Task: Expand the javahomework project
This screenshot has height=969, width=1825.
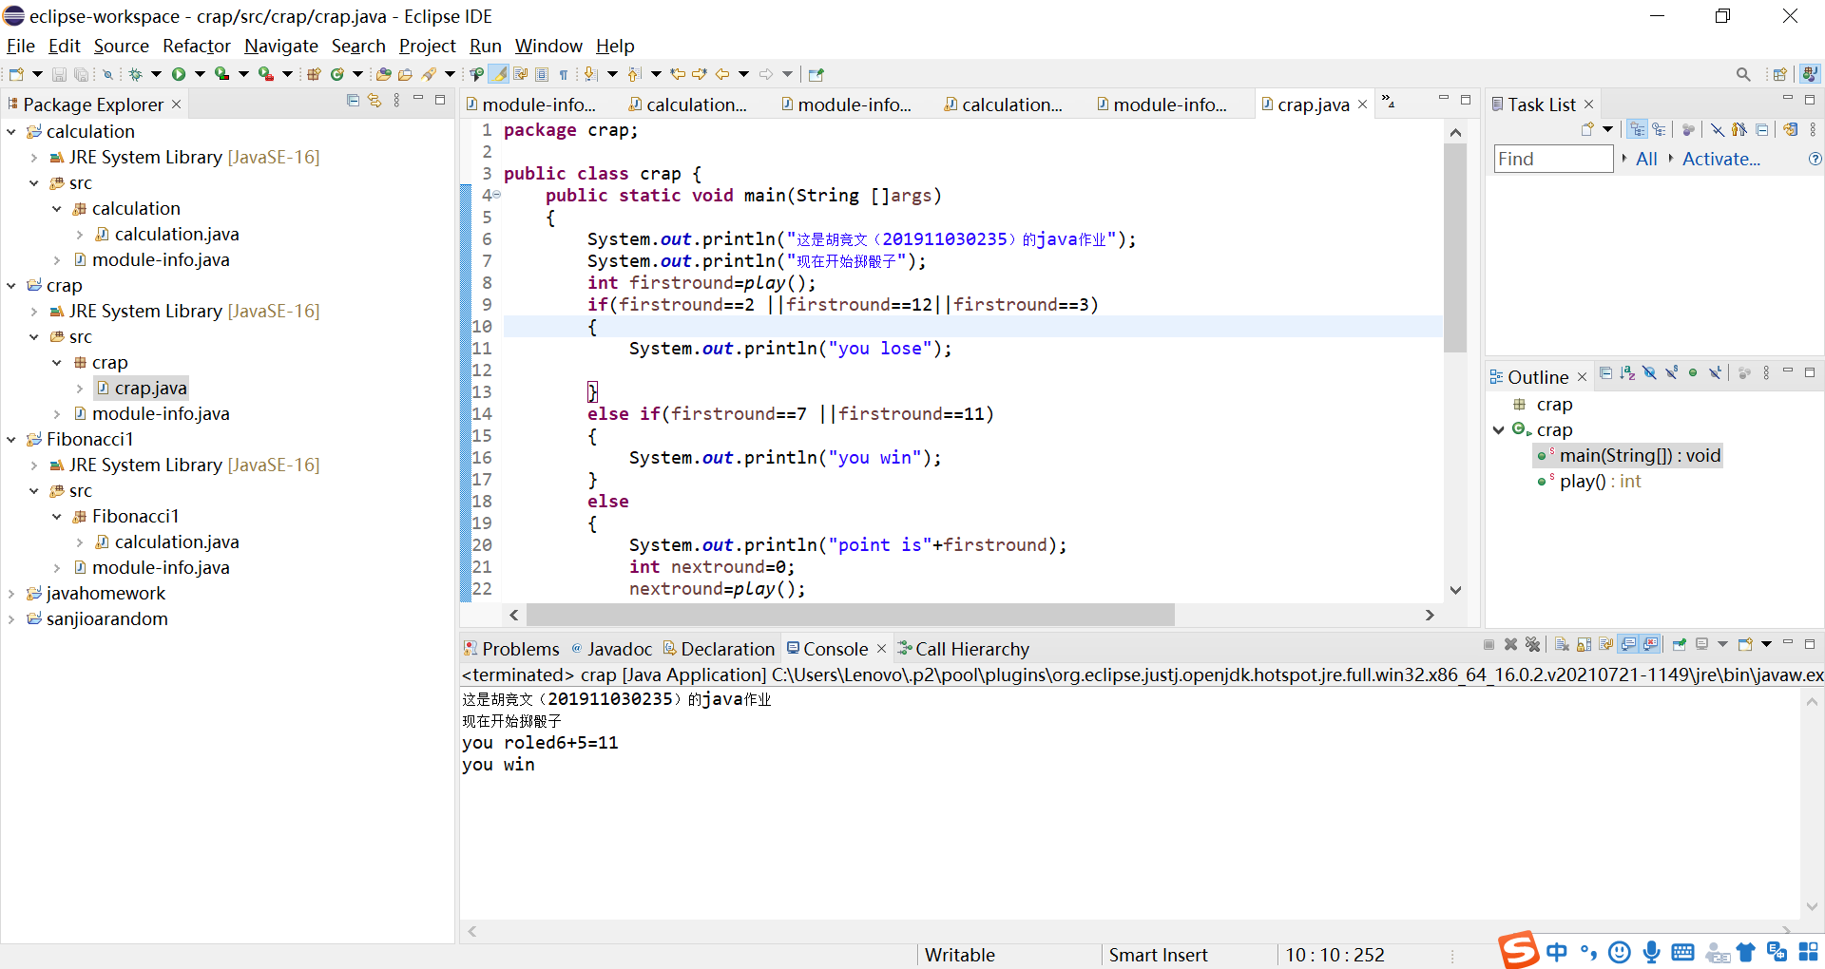Action: pos(11,594)
